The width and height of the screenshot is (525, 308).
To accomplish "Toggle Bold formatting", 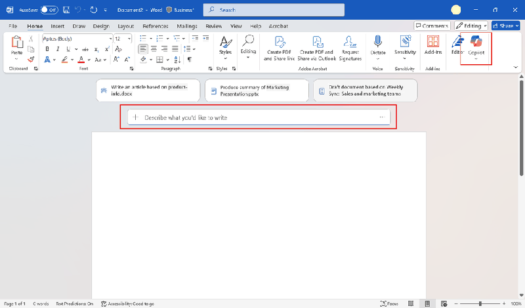I will coord(47,49).
